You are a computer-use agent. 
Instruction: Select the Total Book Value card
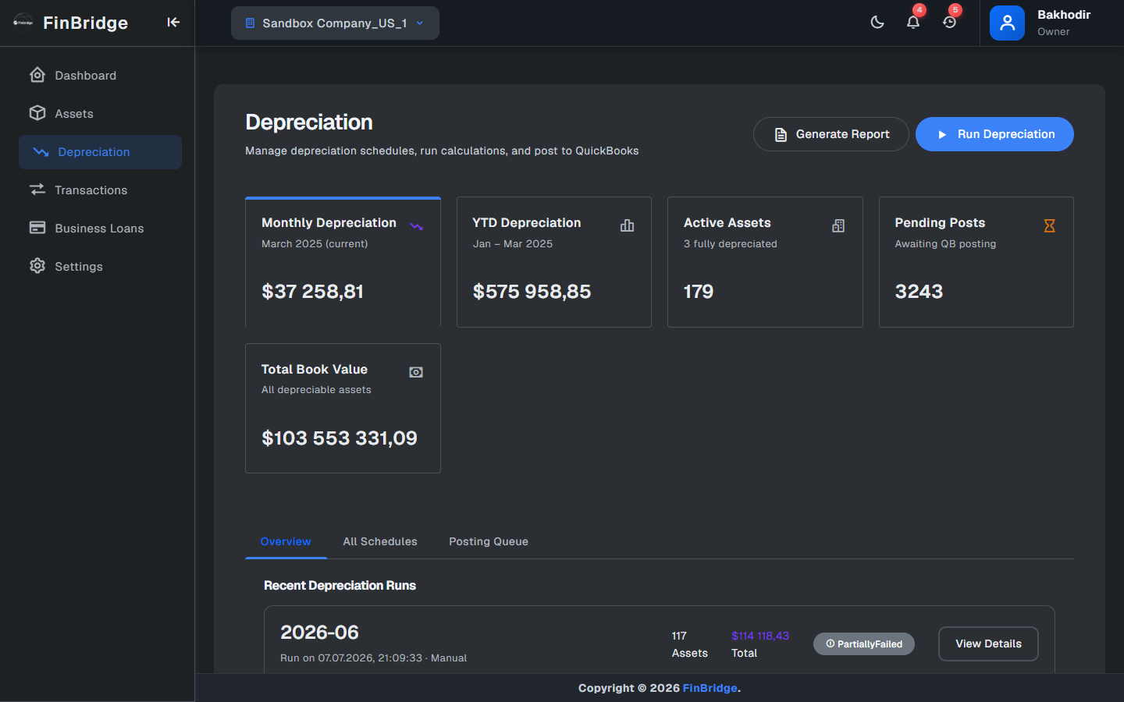point(343,408)
